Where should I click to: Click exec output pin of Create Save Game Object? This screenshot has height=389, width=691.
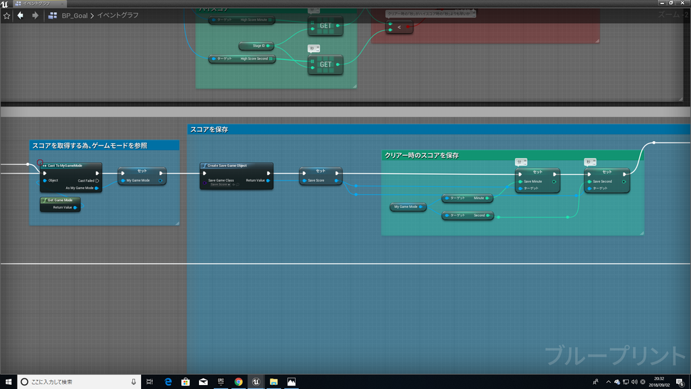point(269,174)
